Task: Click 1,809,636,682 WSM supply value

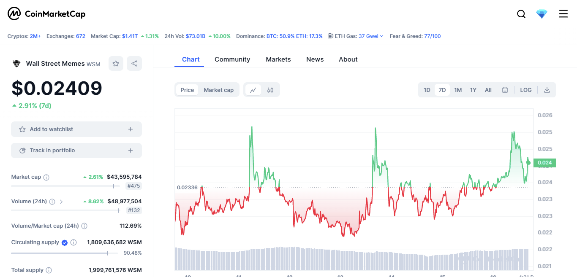Action: coord(114,242)
